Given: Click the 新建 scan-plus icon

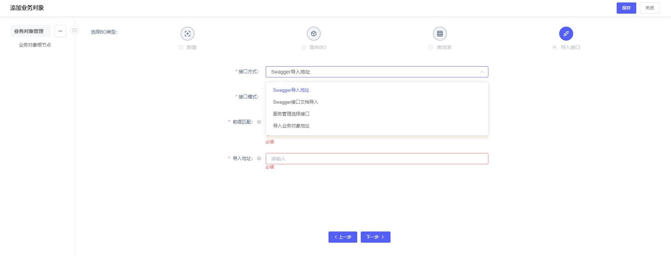Looking at the screenshot, I should point(187,34).
